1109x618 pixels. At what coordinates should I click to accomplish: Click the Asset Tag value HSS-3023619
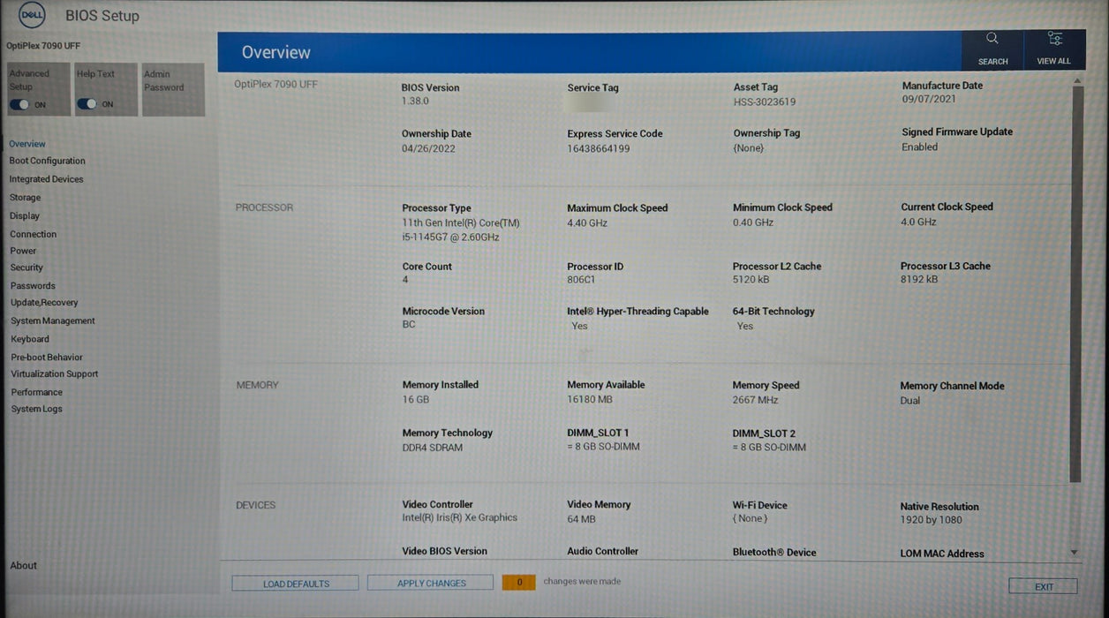(x=765, y=102)
